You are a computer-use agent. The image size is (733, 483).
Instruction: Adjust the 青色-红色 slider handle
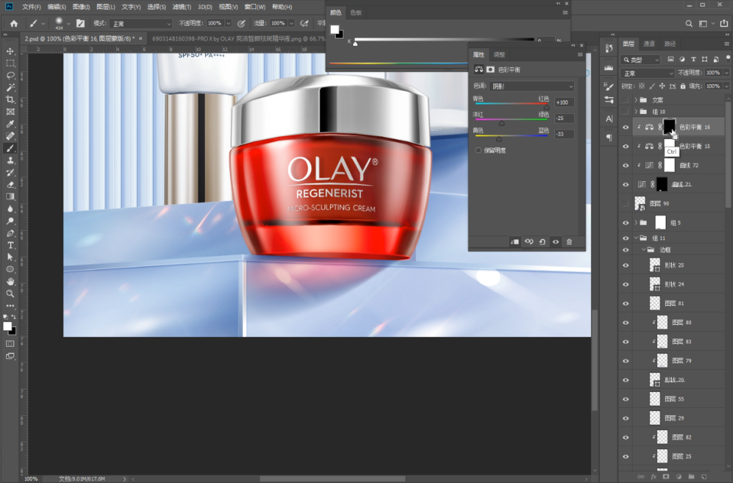[546, 107]
